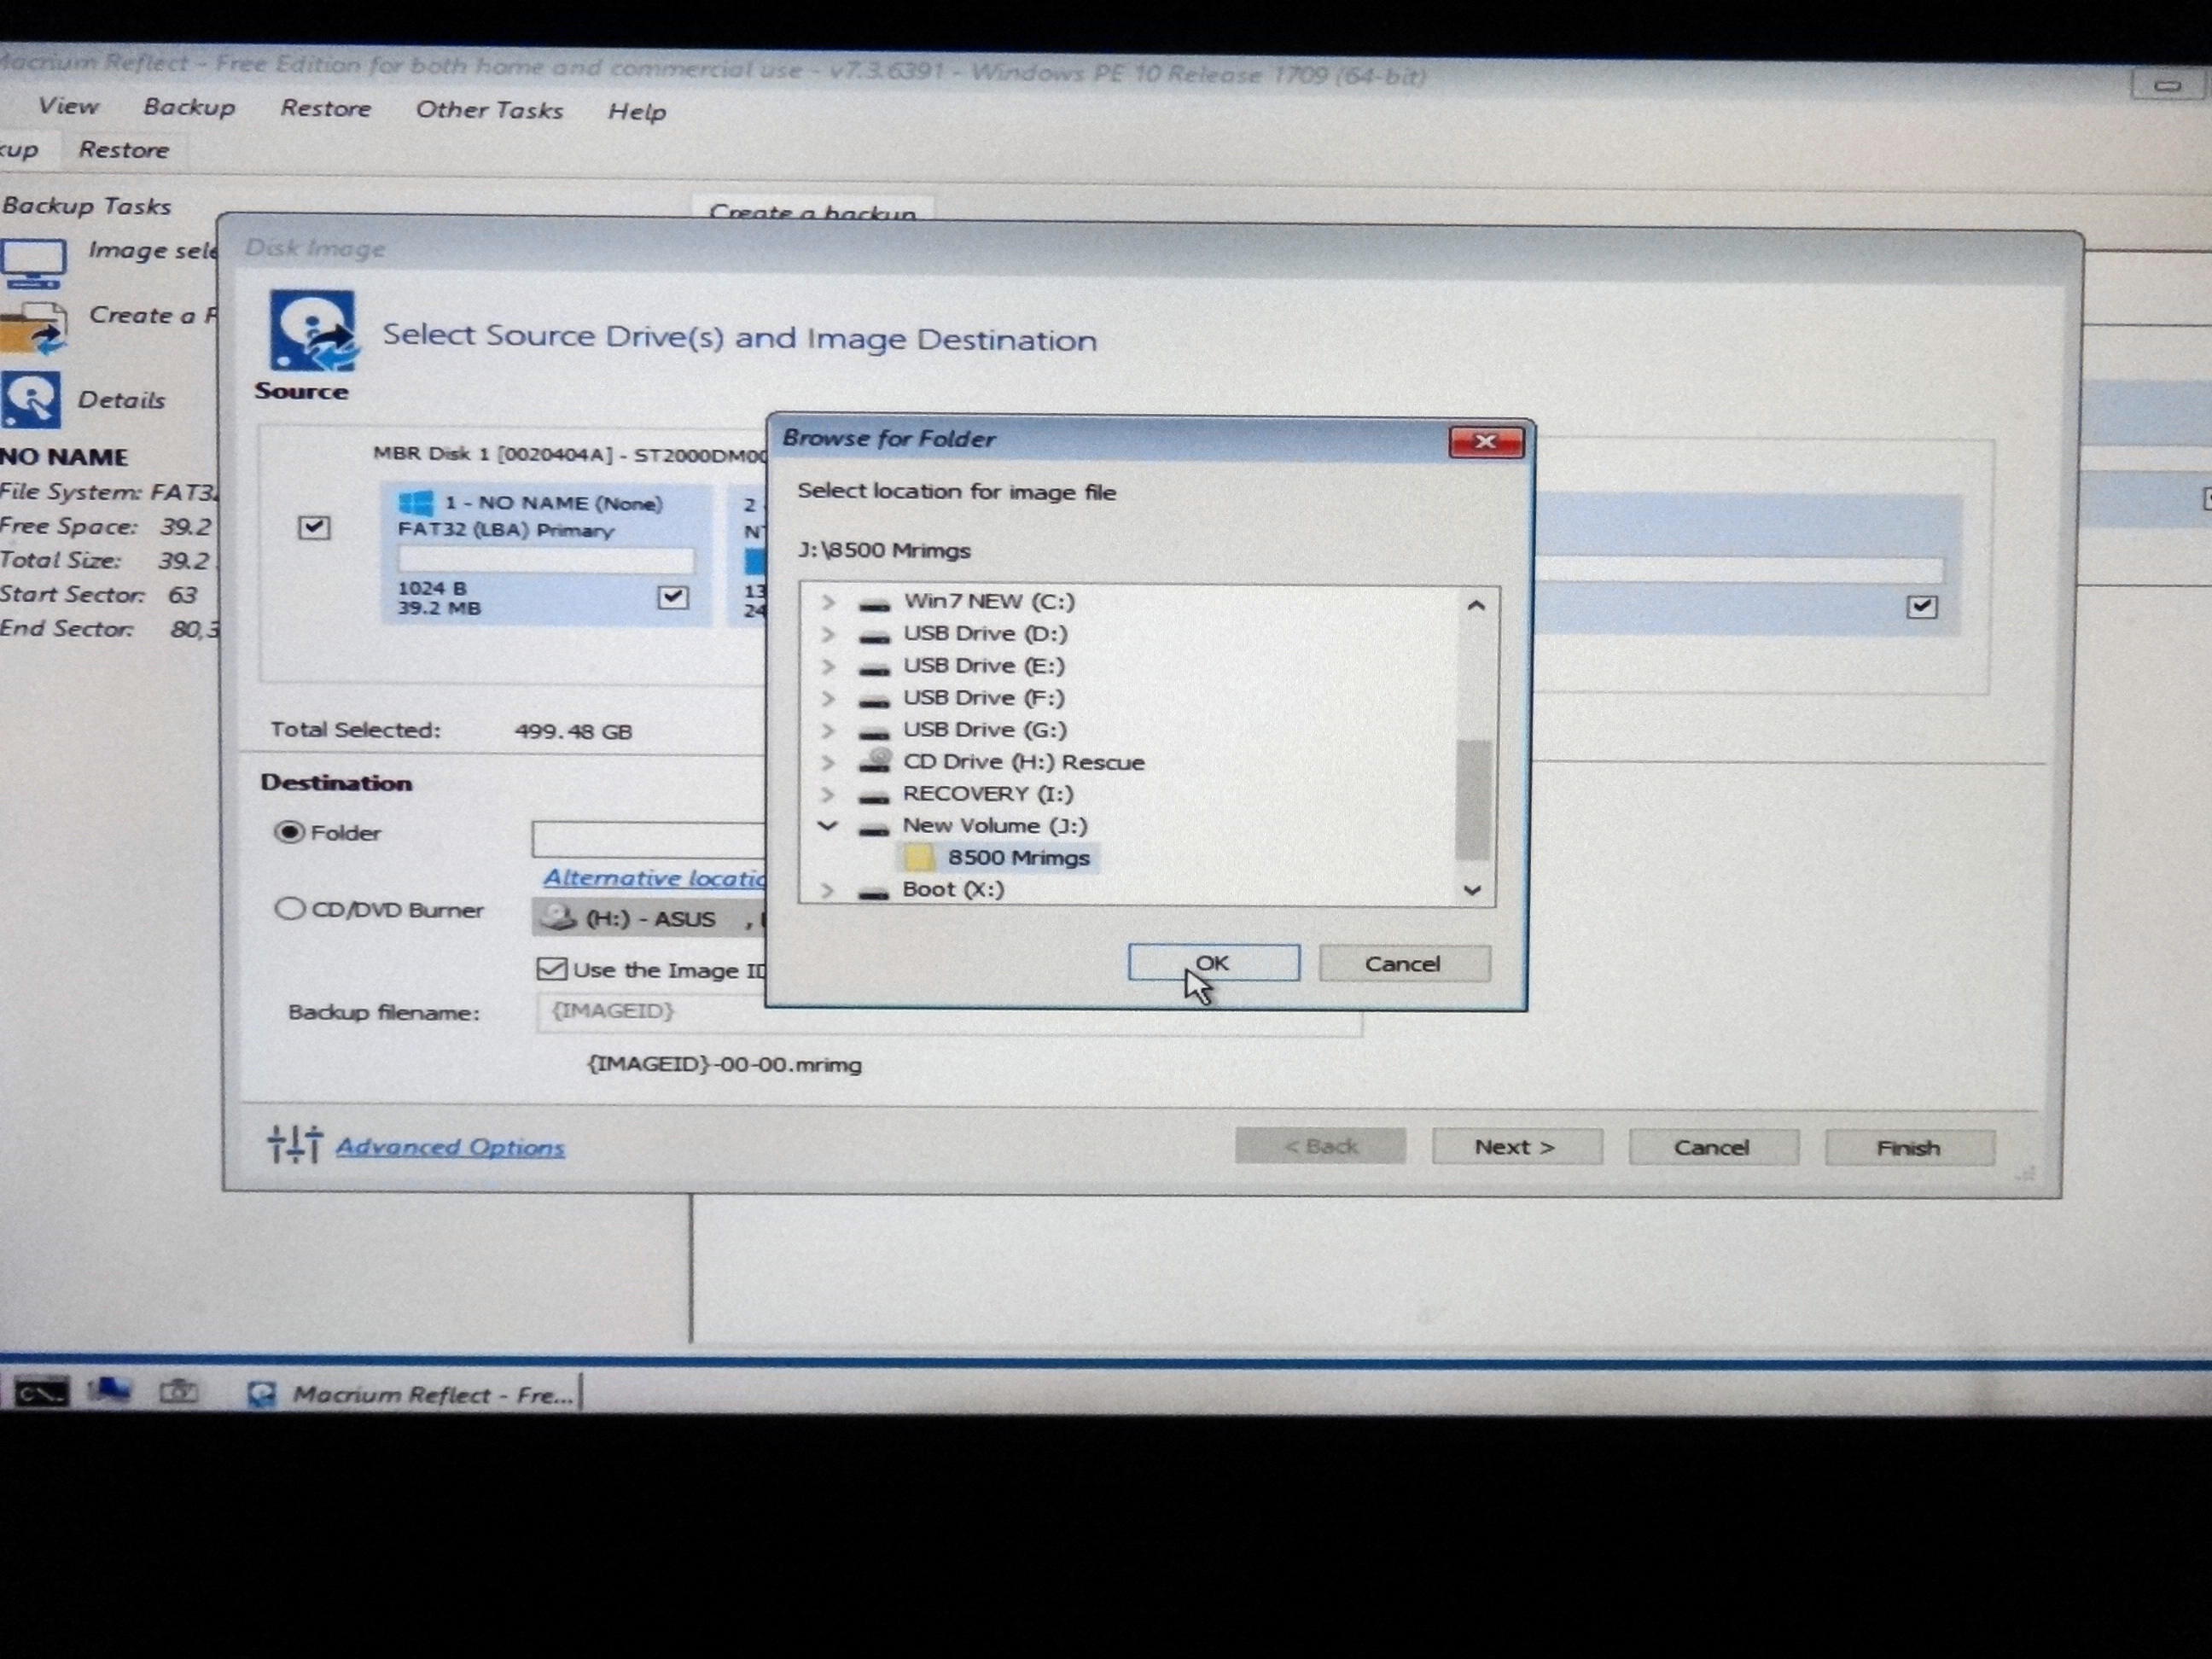The image size is (2212, 1659).
Task: Expand USB Drive (E:) node
Action: tap(828, 666)
